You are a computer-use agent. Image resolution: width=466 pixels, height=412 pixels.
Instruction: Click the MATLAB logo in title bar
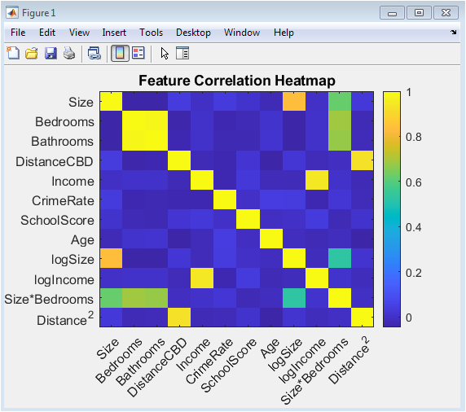[12, 13]
